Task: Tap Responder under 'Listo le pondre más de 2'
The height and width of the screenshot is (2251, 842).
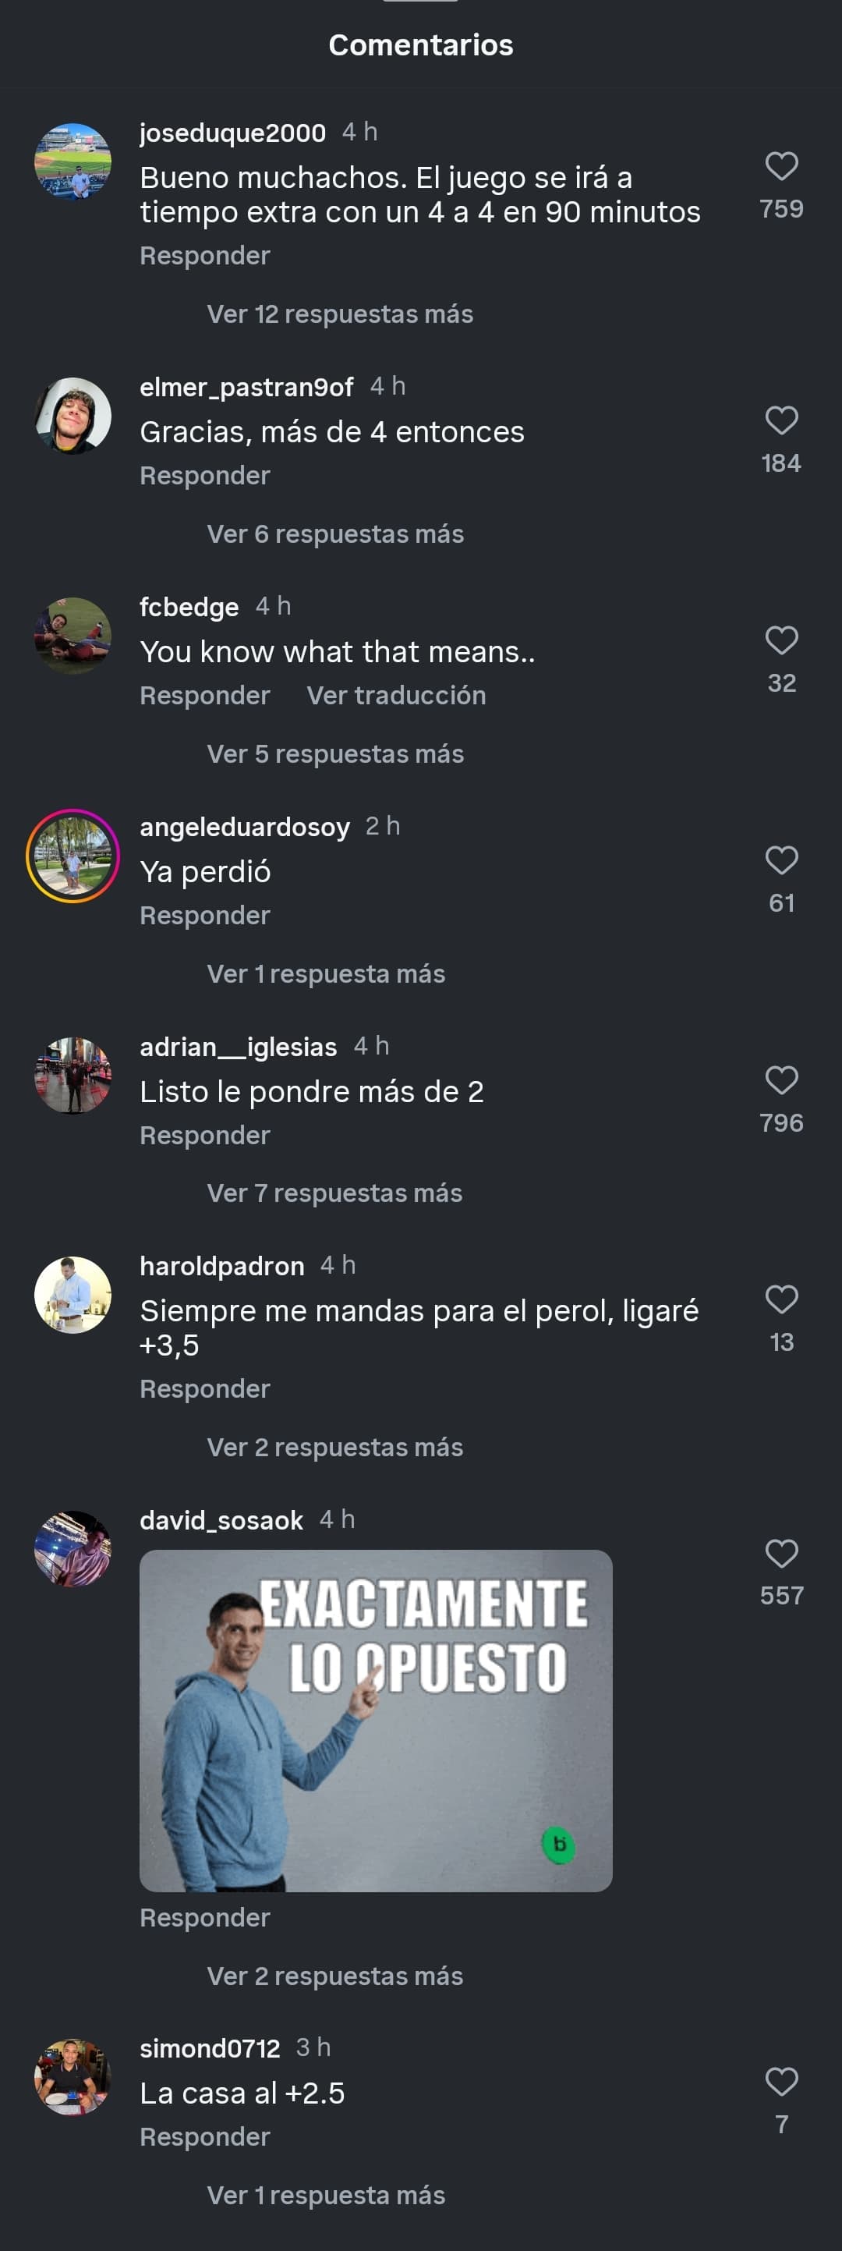Action: (x=205, y=1135)
